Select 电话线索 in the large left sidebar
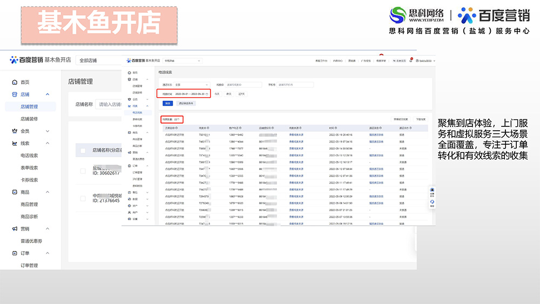 click(x=29, y=156)
